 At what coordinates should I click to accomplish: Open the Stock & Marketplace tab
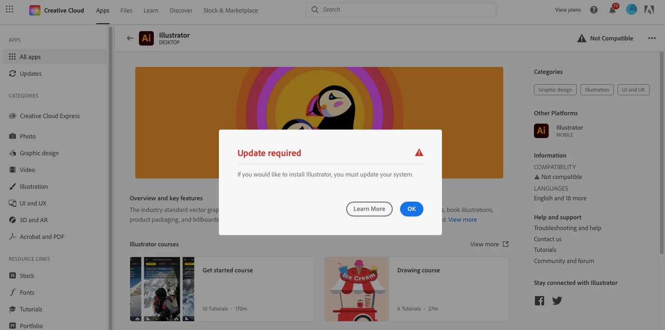coord(230,10)
